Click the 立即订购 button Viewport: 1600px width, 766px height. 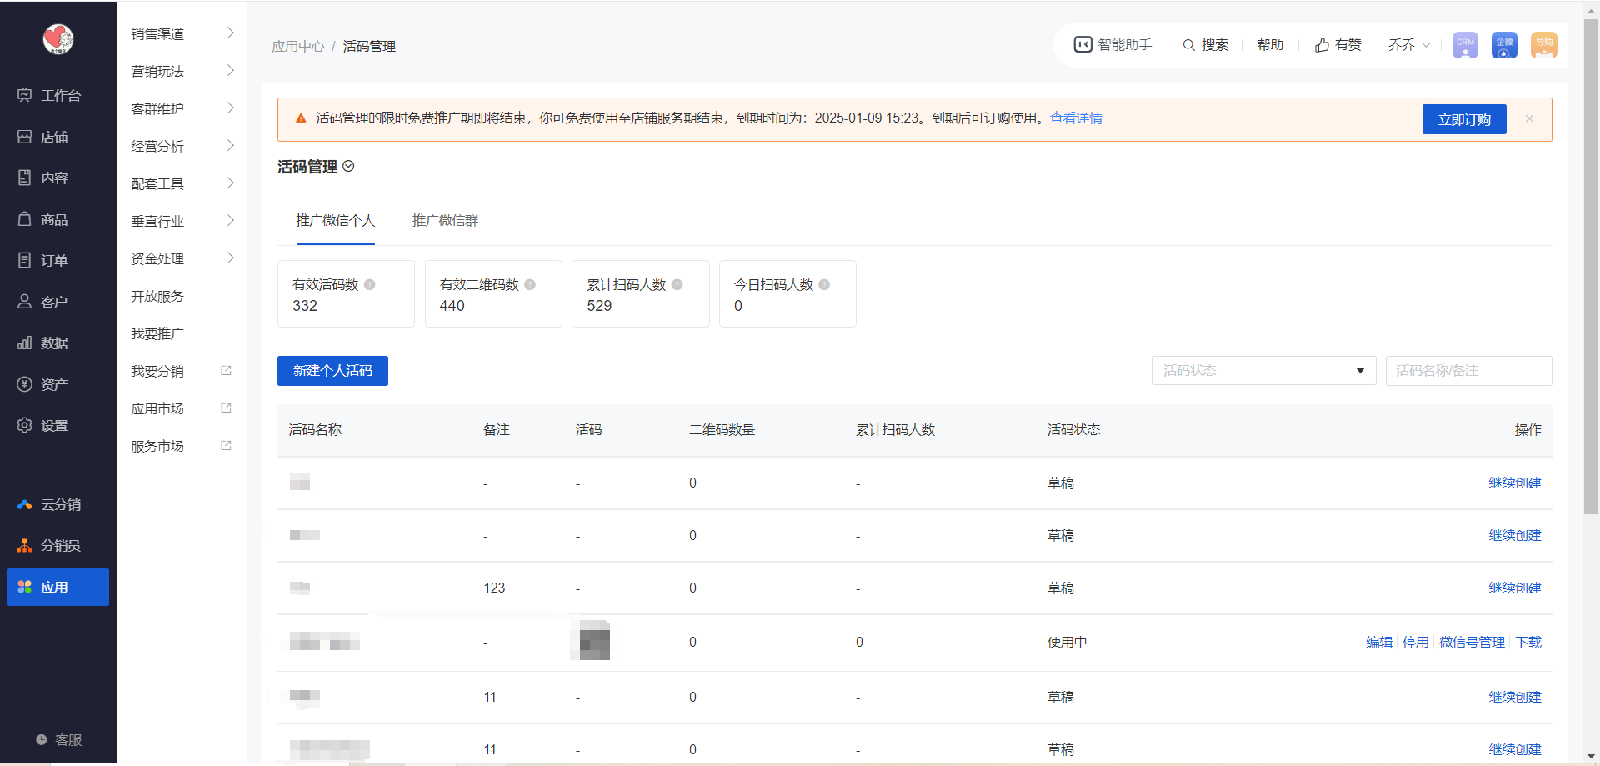pyautogui.click(x=1464, y=119)
